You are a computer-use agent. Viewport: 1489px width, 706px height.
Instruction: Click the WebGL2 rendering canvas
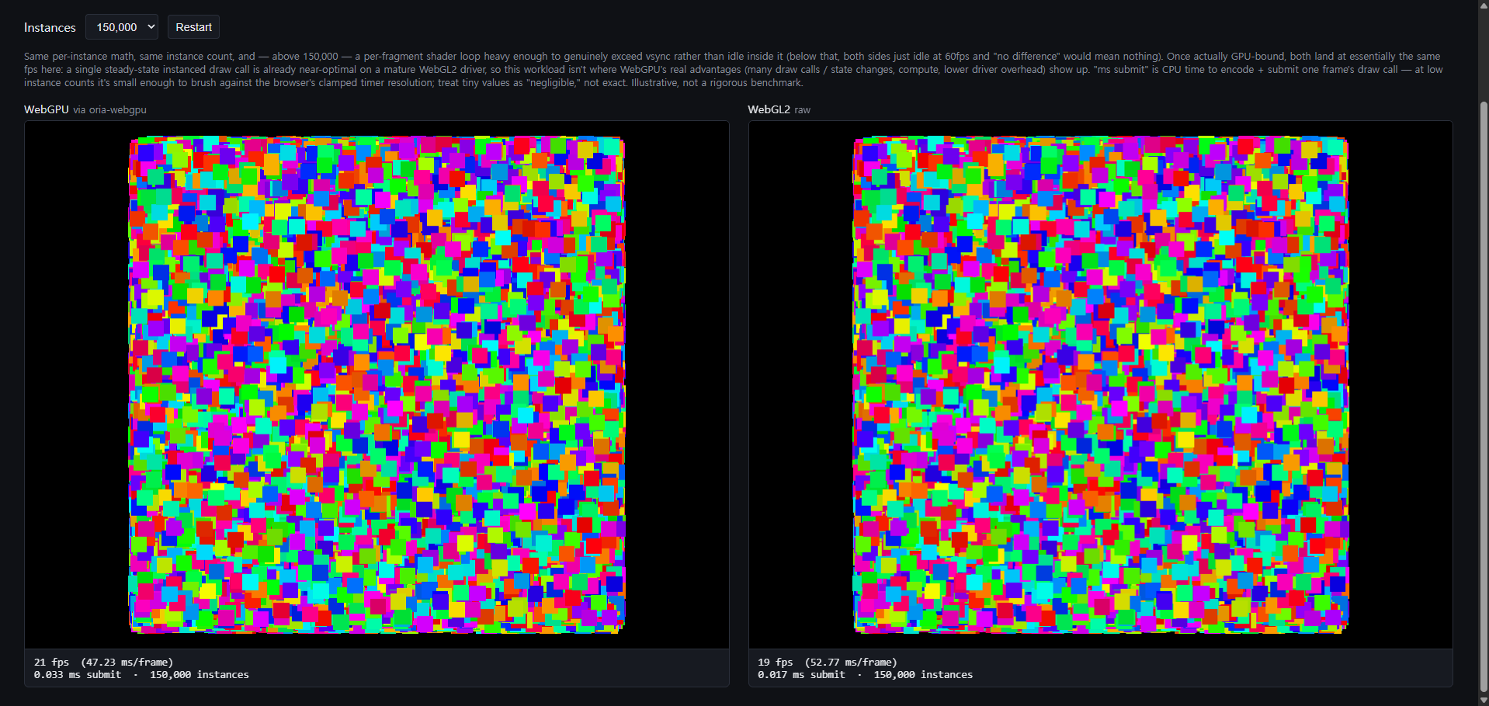1101,385
